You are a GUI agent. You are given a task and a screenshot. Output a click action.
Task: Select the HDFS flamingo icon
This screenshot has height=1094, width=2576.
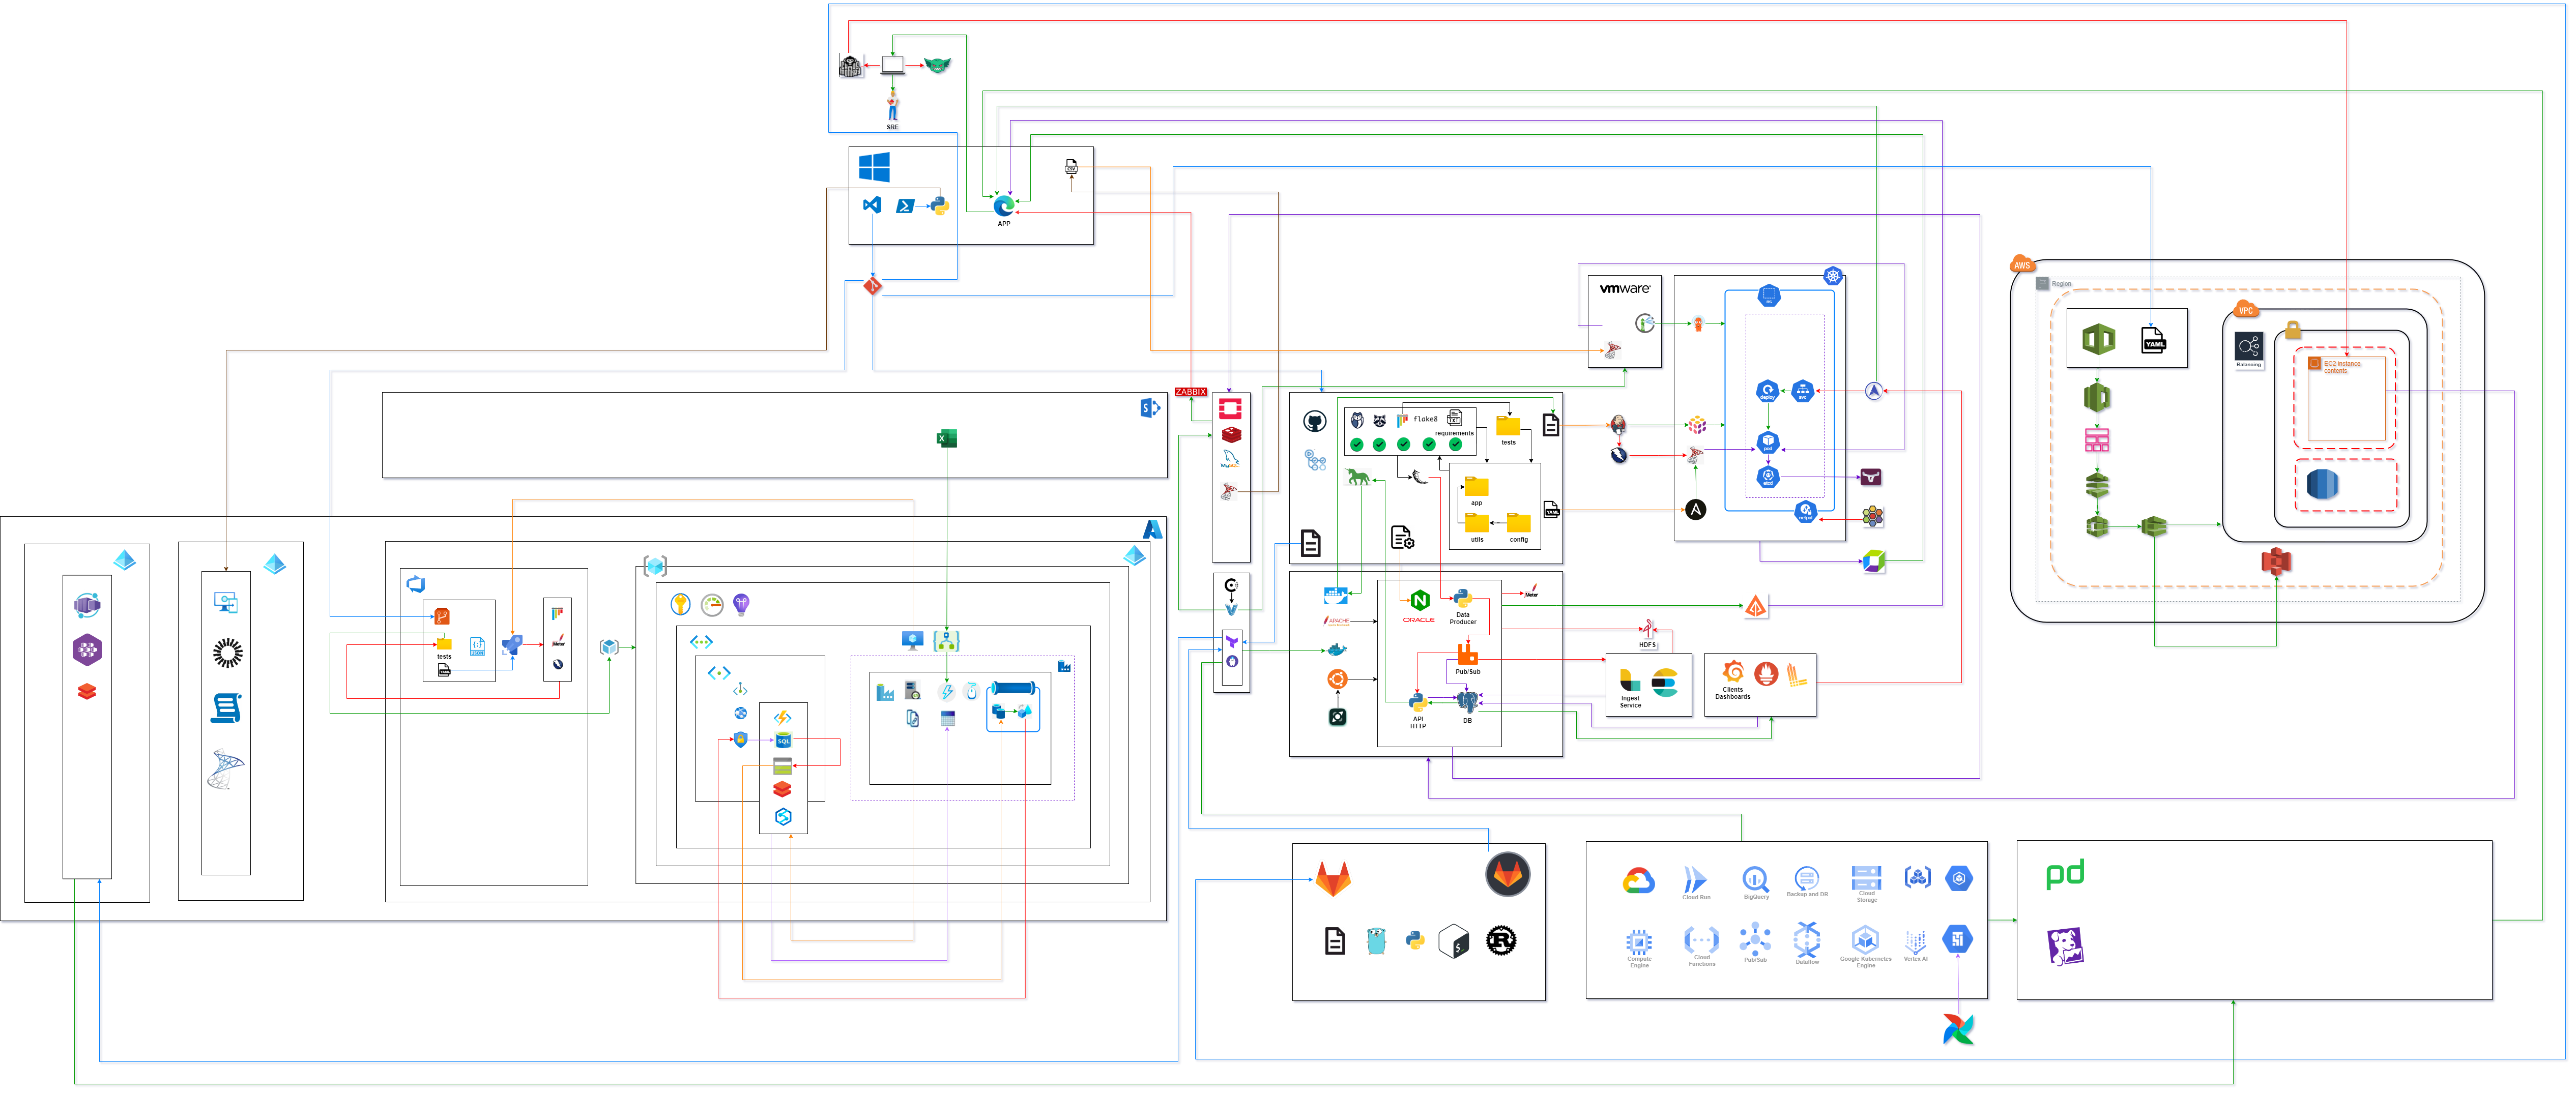pos(1647,628)
